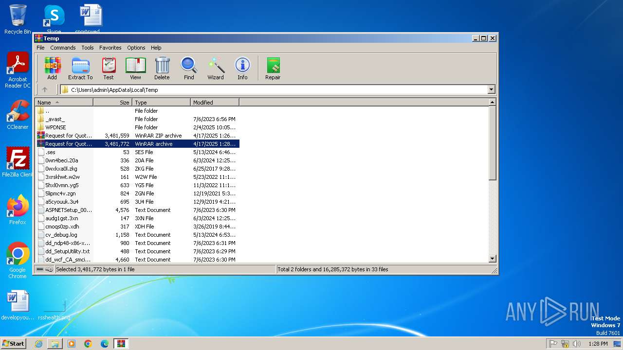This screenshot has height=350, width=623.
Task: Open the Find magnifier tool
Action: click(x=189, y=68)
